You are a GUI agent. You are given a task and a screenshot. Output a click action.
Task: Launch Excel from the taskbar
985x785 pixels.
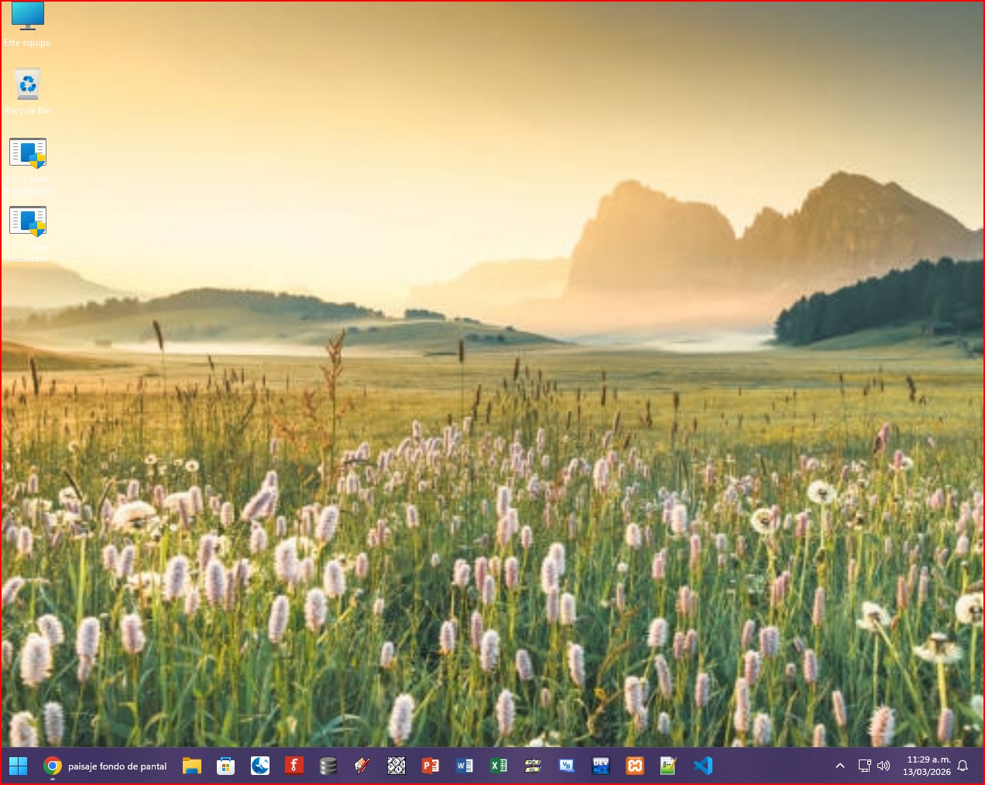[498, 766]
